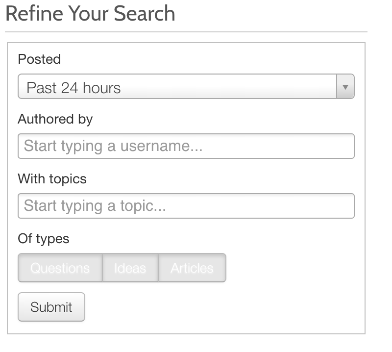
Task: Click the 'Of types' label
Action: [x=44, y=239]
